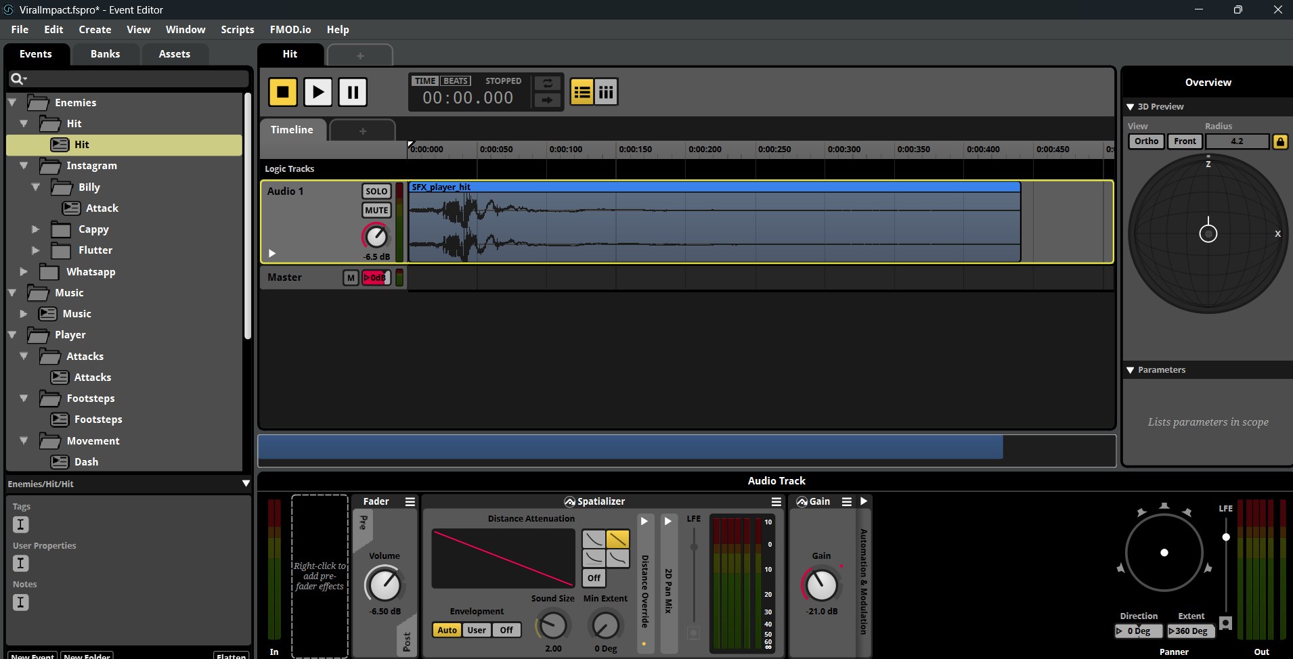Screen dimensions: 1293x659
Task: Toggle loop playback icon
Action: pos(547,83)
